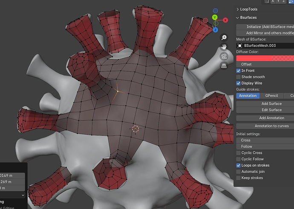
Task: Toggle X mirror button in top bar
Action: tap(273, 1)
